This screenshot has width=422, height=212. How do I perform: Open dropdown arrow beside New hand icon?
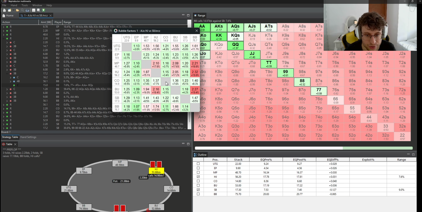[13, 10]
